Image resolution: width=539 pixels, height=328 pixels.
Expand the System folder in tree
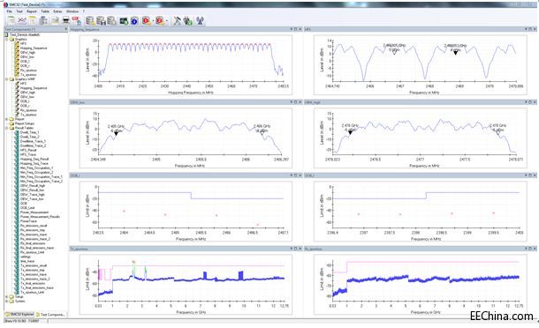pyautogui.click(x=7, y=302)
